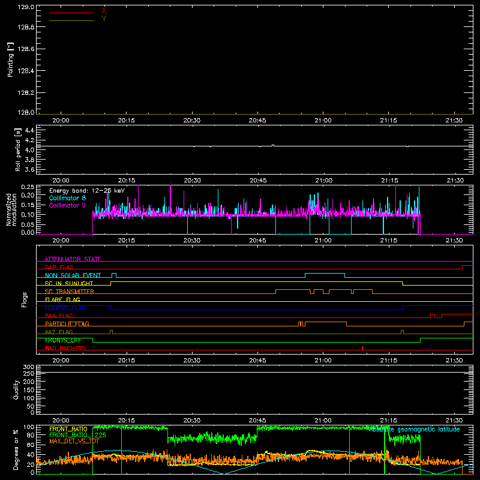Click the GAP_FLAG label
The height and width of the screenshot is (480, 480).
[59, 267]
